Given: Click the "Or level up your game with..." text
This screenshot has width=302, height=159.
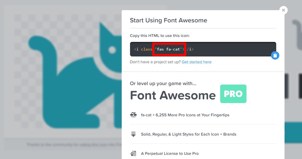Looking at the screenshot, I should pos(163,84).
